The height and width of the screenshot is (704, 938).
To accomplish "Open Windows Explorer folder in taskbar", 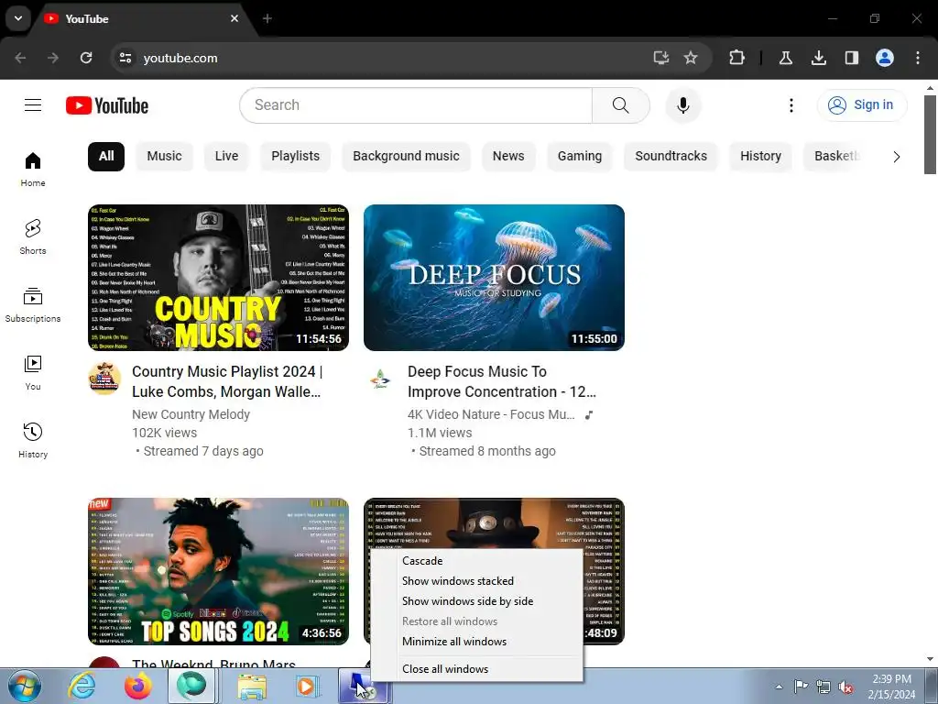I will (x=252, y=686).
